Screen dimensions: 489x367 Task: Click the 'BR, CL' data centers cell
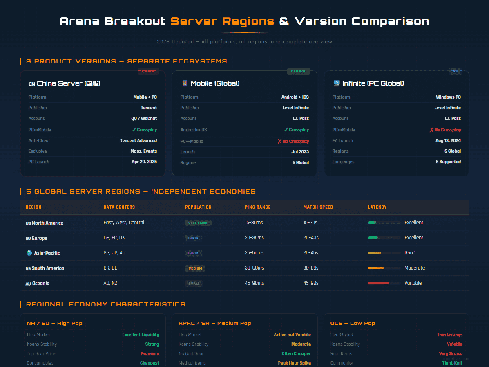click(x=110, y=268)
